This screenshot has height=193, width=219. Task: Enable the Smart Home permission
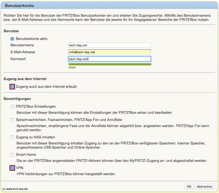tap(12, 155)
